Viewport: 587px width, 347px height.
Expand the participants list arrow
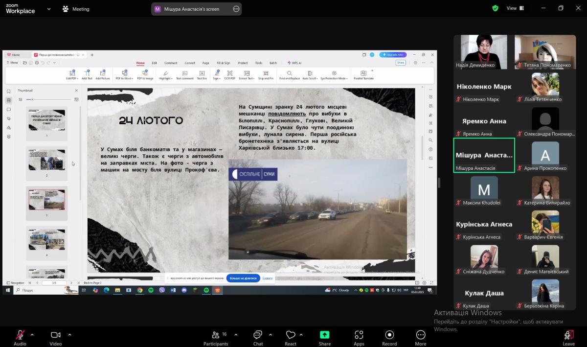(x=236, y=335)
